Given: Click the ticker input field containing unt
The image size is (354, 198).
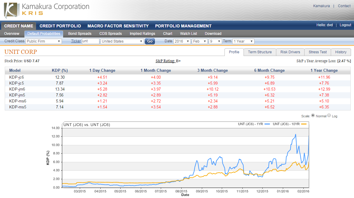Looking at the screenshot, I should (91, 41).
